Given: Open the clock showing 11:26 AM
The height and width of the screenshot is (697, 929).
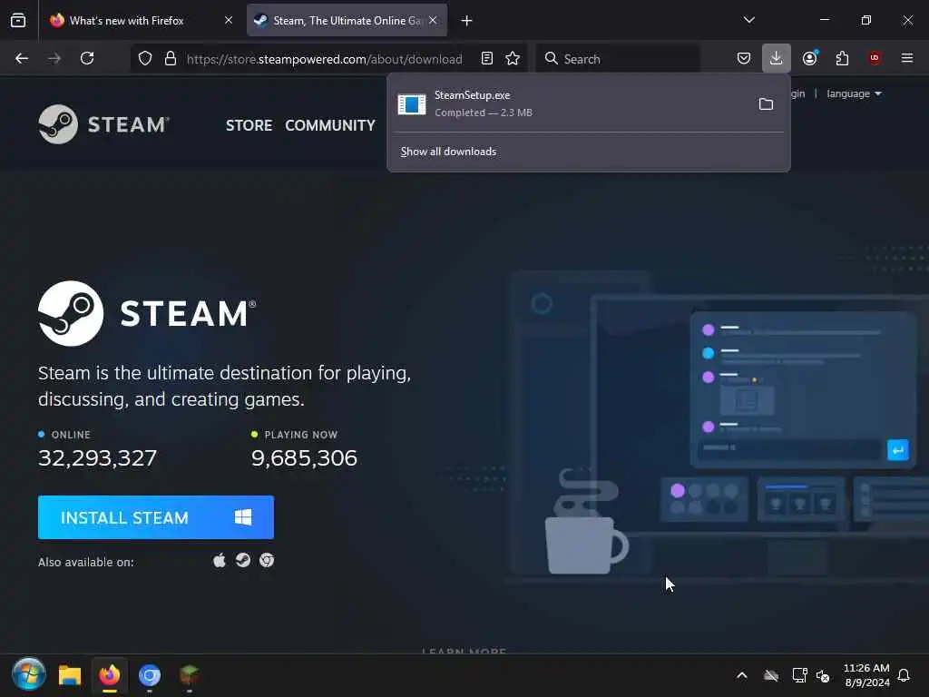Looking at the screenshot, I should (866, 675).
